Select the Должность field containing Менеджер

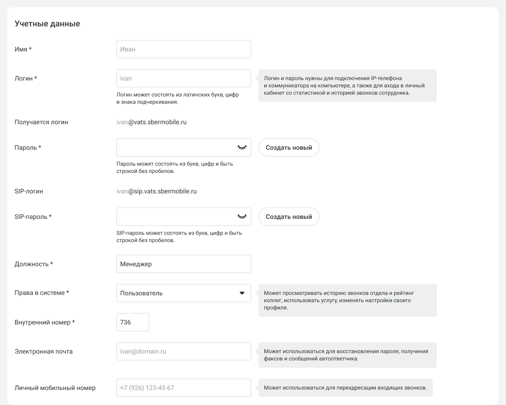pyautogui.click(x=184, y=264)
